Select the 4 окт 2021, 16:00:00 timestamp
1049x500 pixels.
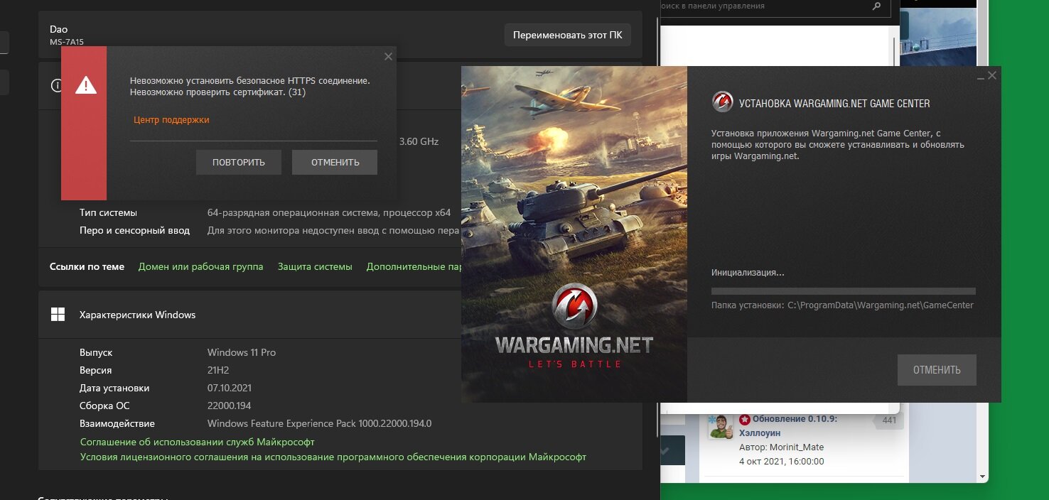tap(781, 462)
